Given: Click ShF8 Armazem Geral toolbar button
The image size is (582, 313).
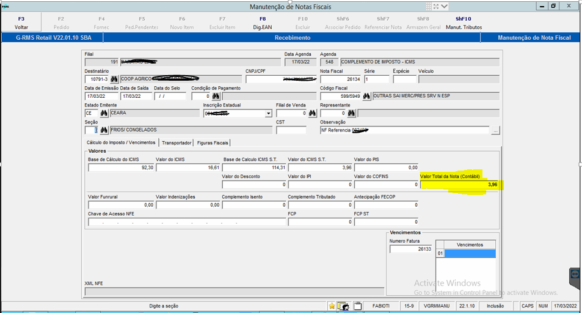Looking at the screenshot, I should point(423,23).
